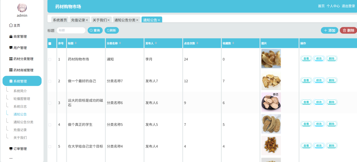Viewport: 357px width, 162px height.
Task: View row 3 远大的目标 with 查看
Action: (x=306, y=102)
